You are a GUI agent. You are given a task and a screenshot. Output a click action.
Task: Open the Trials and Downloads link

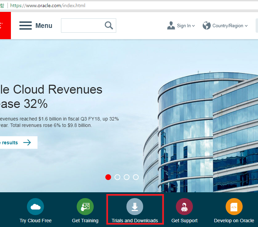135,221
